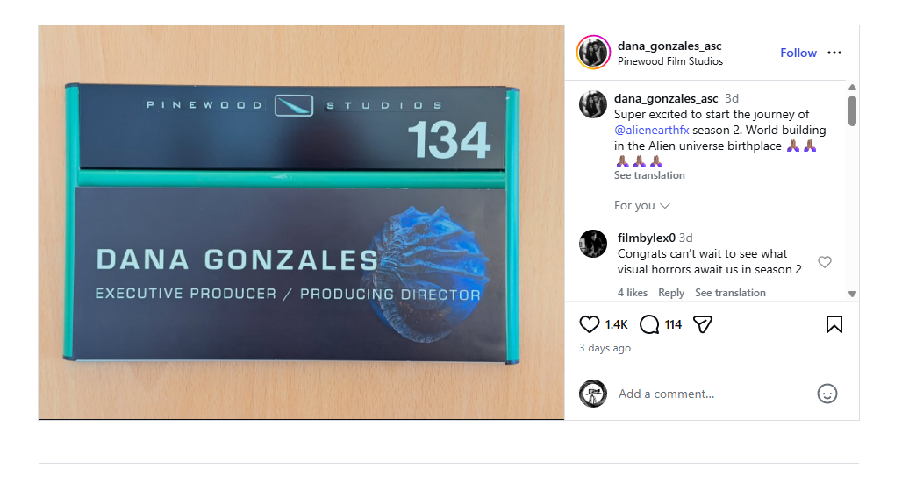Click the comments scrollbar down arrow

pos(852,294)
